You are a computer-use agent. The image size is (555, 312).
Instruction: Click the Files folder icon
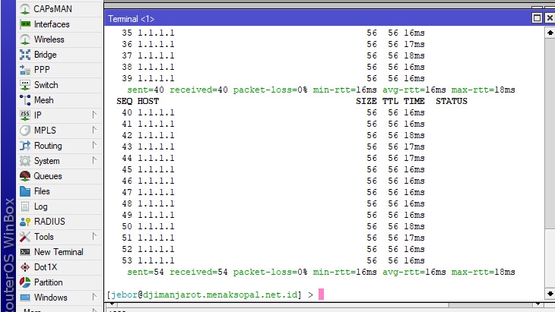(25, 191)
